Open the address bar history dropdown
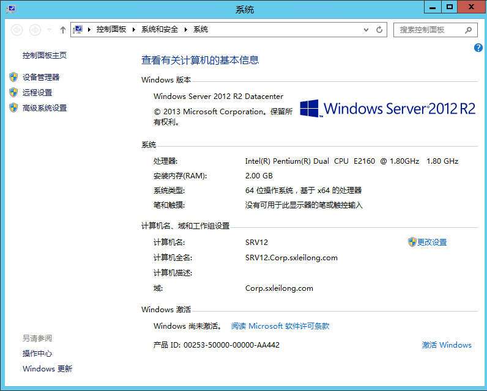 [x=366, y=30]
